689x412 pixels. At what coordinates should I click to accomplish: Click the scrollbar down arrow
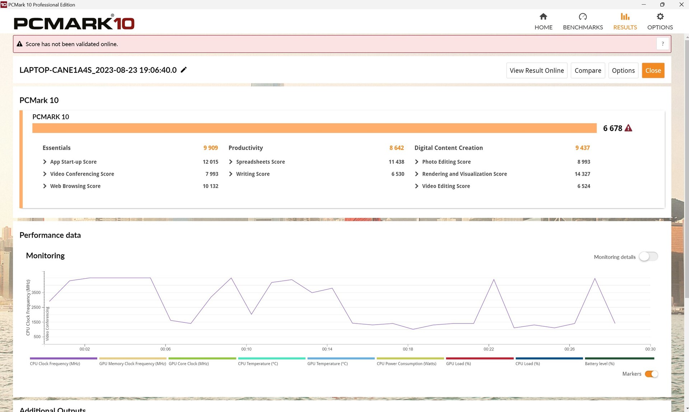686,408
